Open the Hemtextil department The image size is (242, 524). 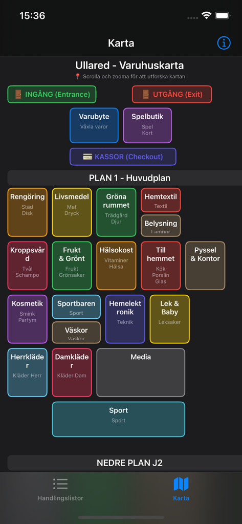[161, 200]
